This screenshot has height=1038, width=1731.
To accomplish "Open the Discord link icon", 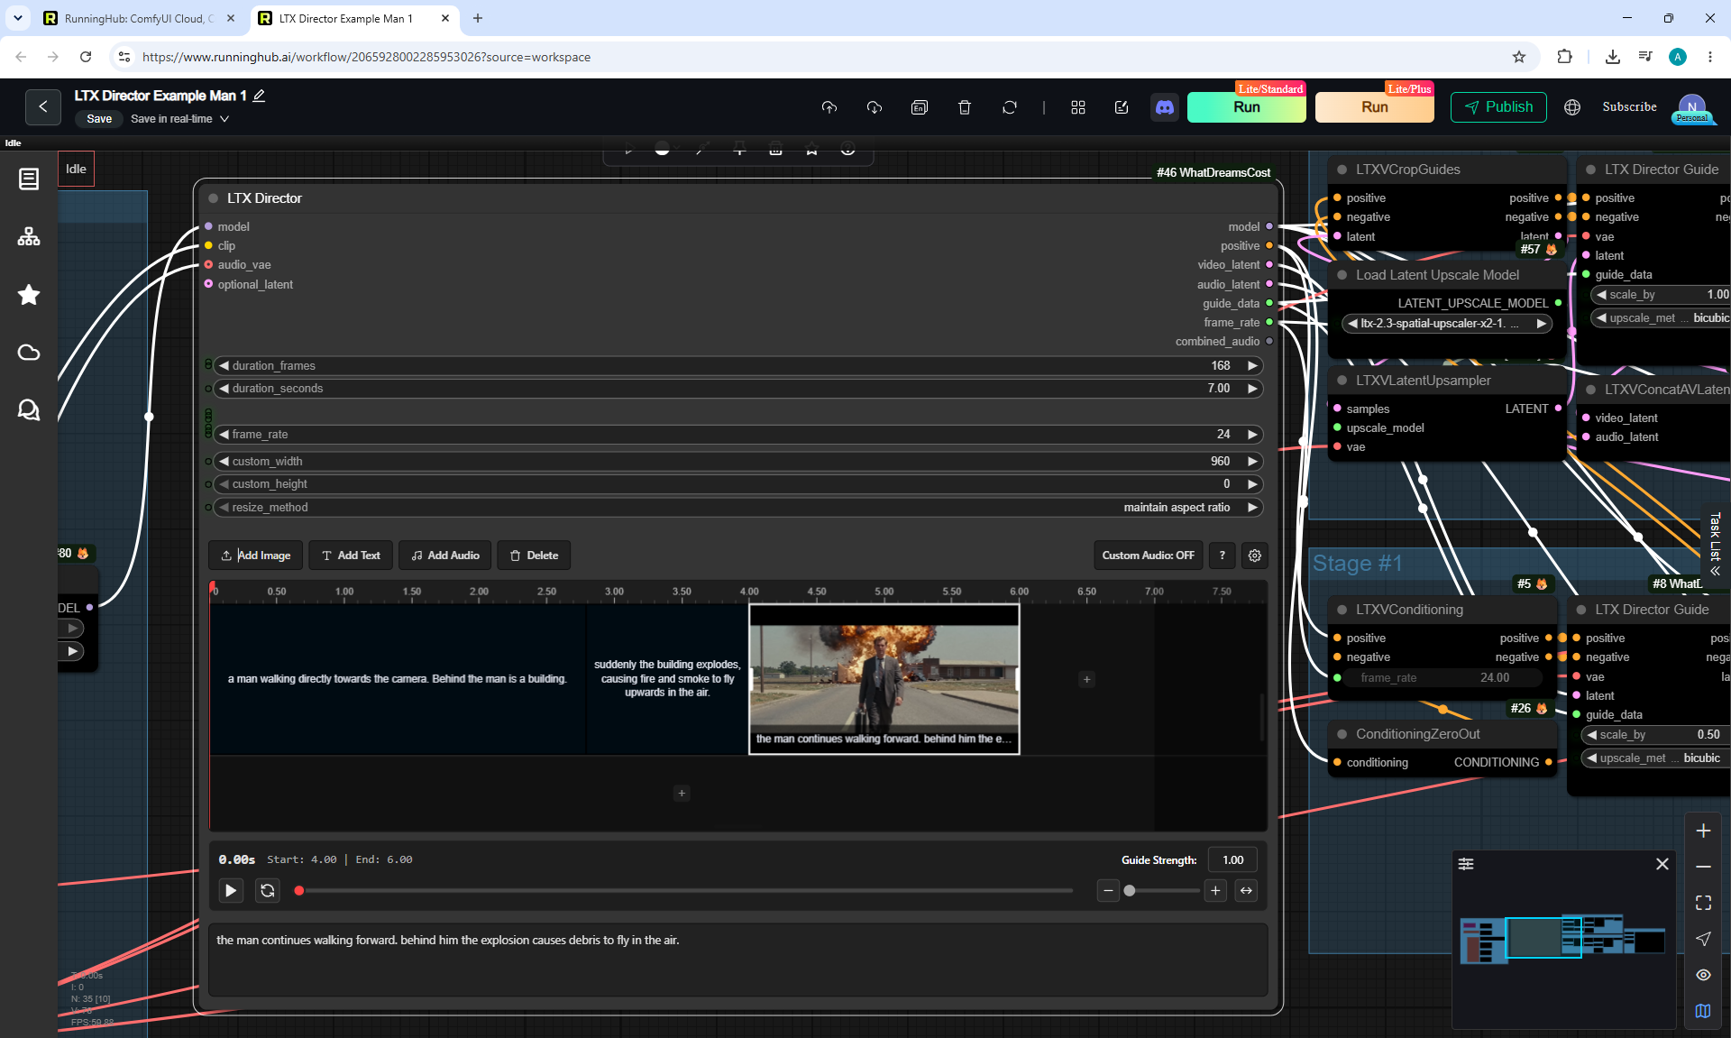I will (1165, 107).
